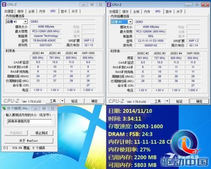
Task: Click 32 / 13 week/year field
Action: pos(89,45)
